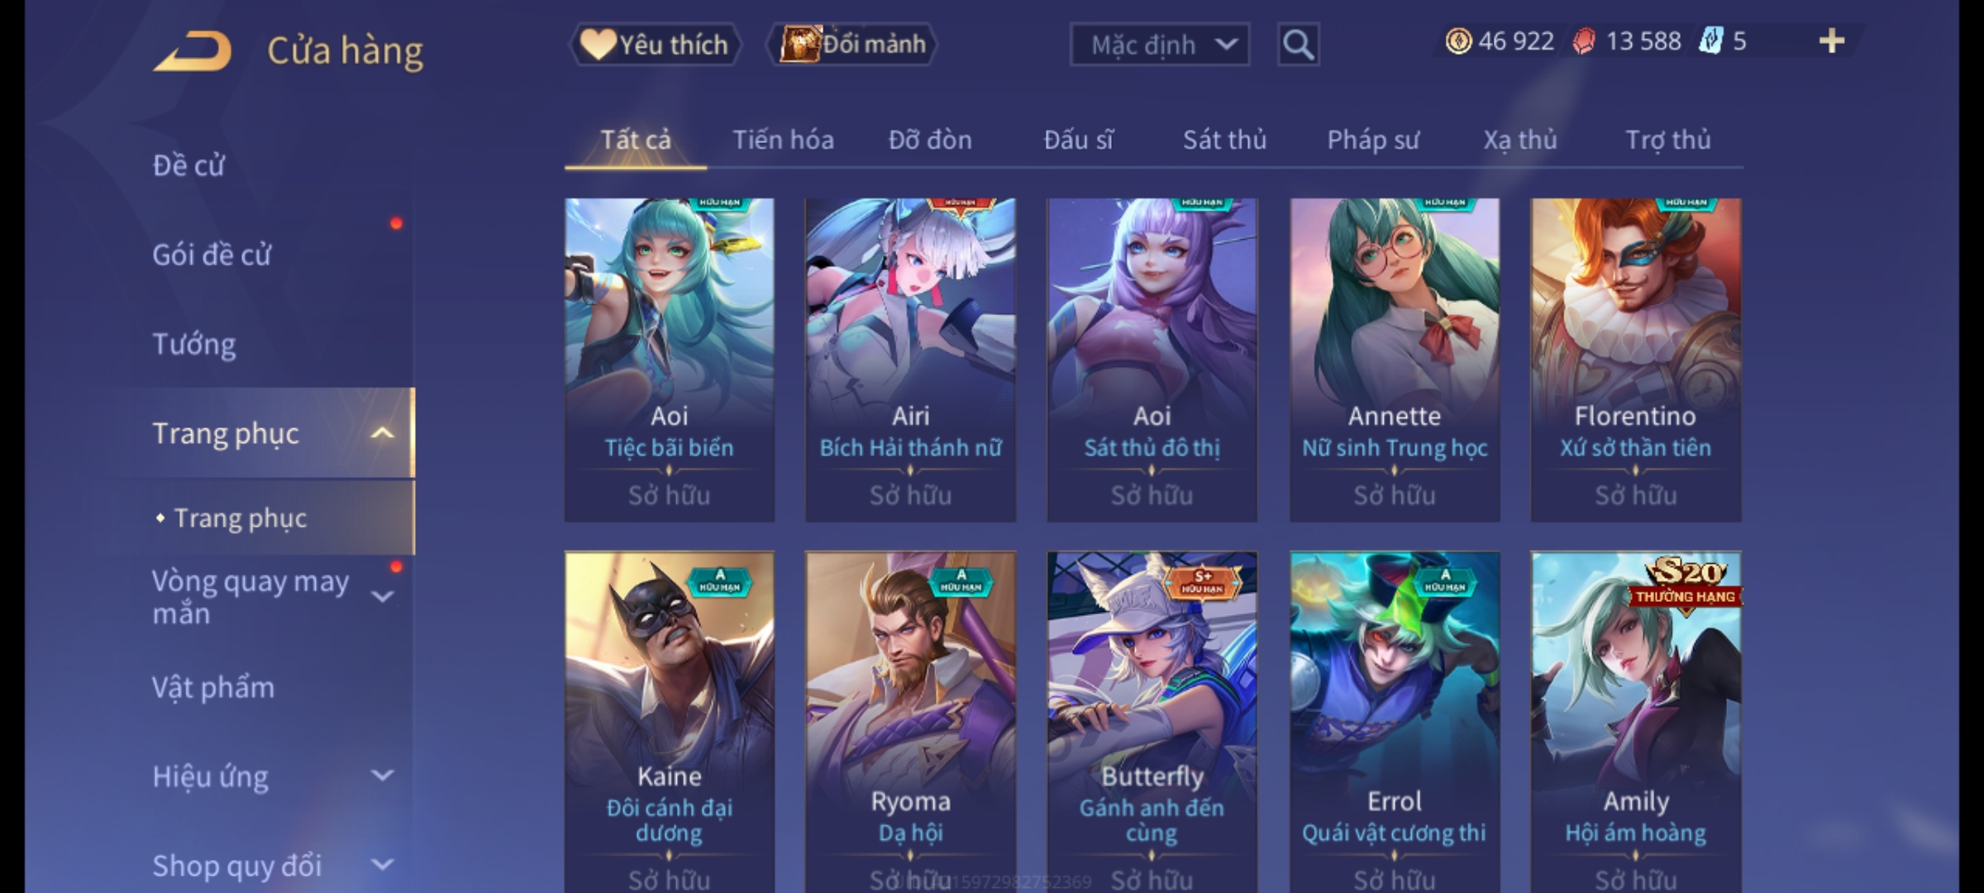The width and height of the screenshot is (1984, 893).
Task: Select the Tiến hóa tab
Action: [783, 140]
